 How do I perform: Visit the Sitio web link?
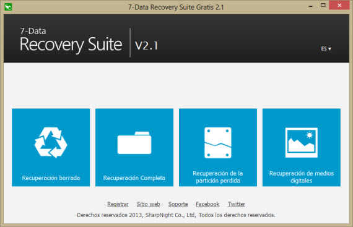pos(149,204)
